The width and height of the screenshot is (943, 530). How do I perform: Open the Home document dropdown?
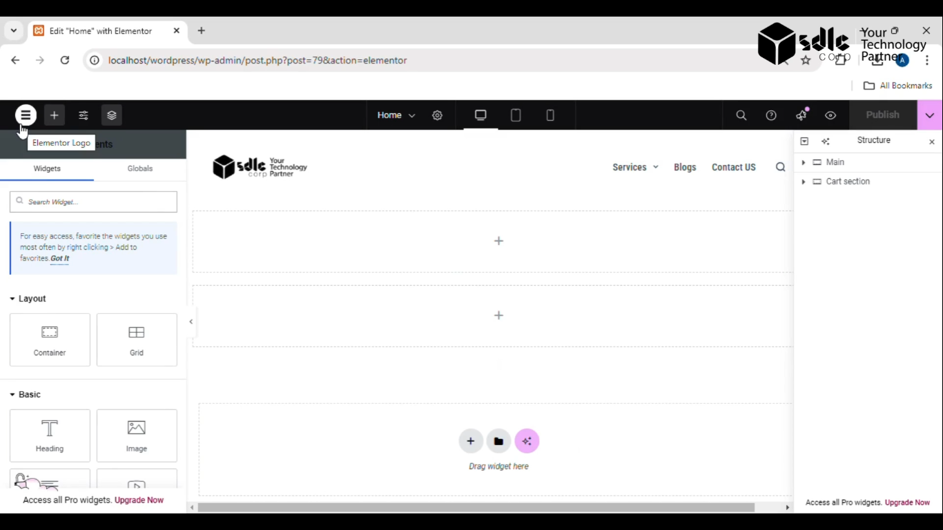396,115
